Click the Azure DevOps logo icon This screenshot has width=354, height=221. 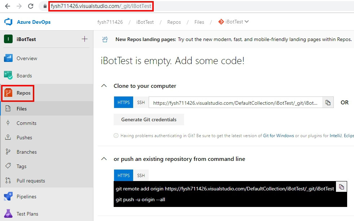(8, 22)
